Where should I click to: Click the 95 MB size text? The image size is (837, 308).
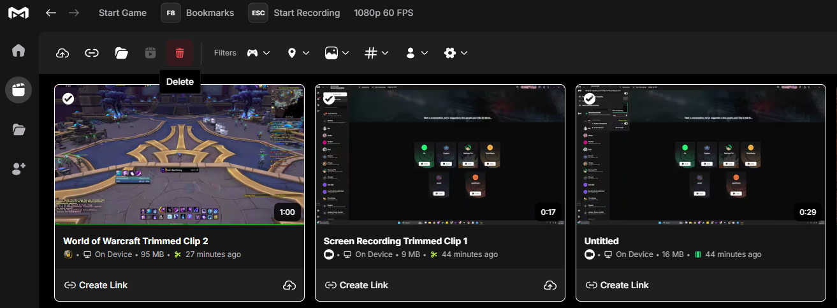[153, 254]
